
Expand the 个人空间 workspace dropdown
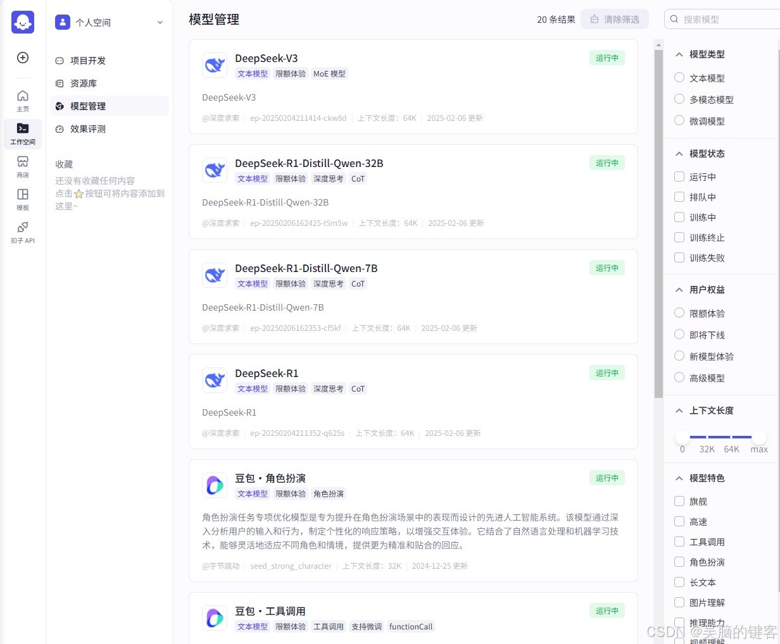tap(160, 22)
